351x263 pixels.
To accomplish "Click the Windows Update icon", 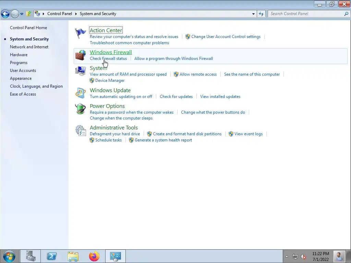I will click(80, 93).
